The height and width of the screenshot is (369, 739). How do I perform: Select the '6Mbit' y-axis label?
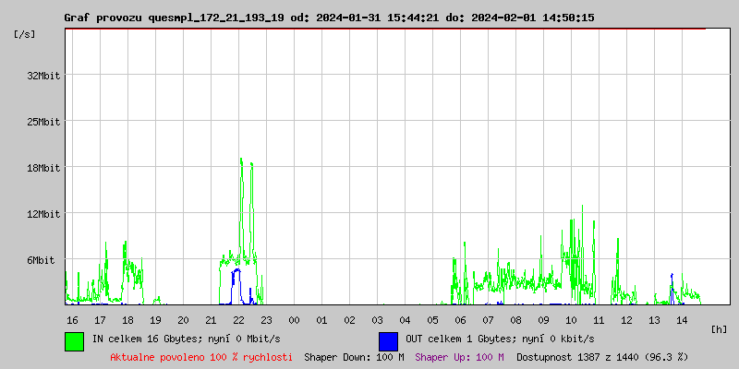(x=41, y=260)
